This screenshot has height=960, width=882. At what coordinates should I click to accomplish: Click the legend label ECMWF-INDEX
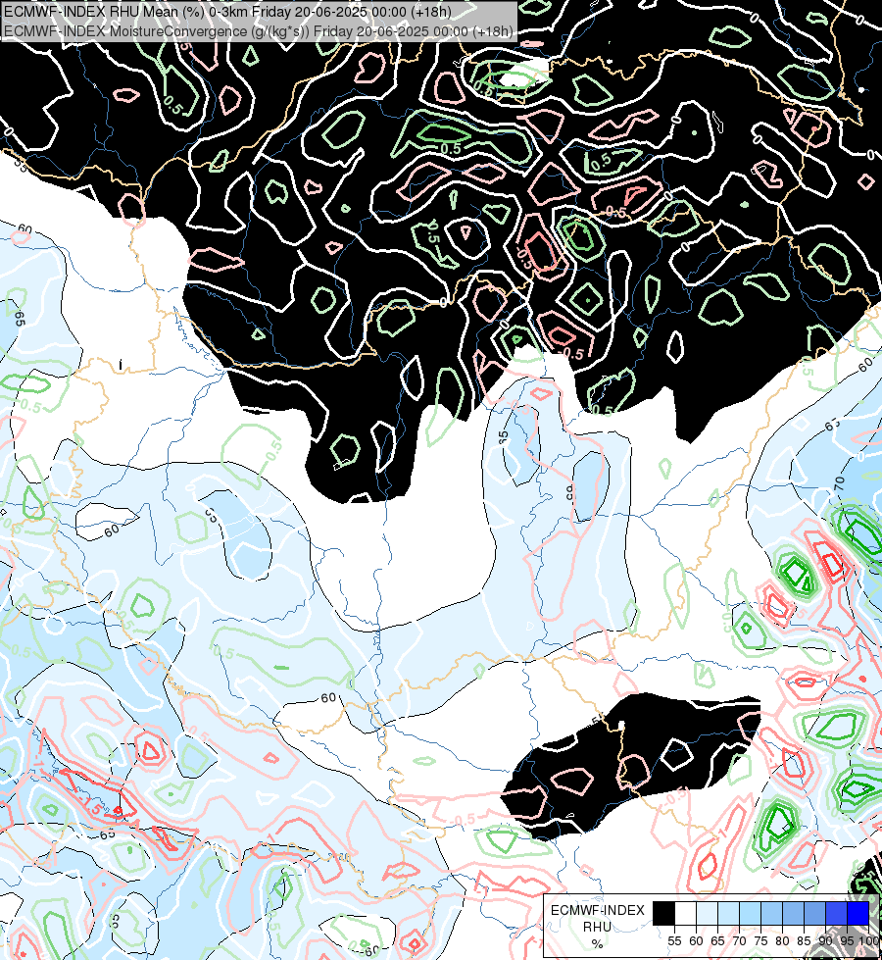click(x=598, y=910)
